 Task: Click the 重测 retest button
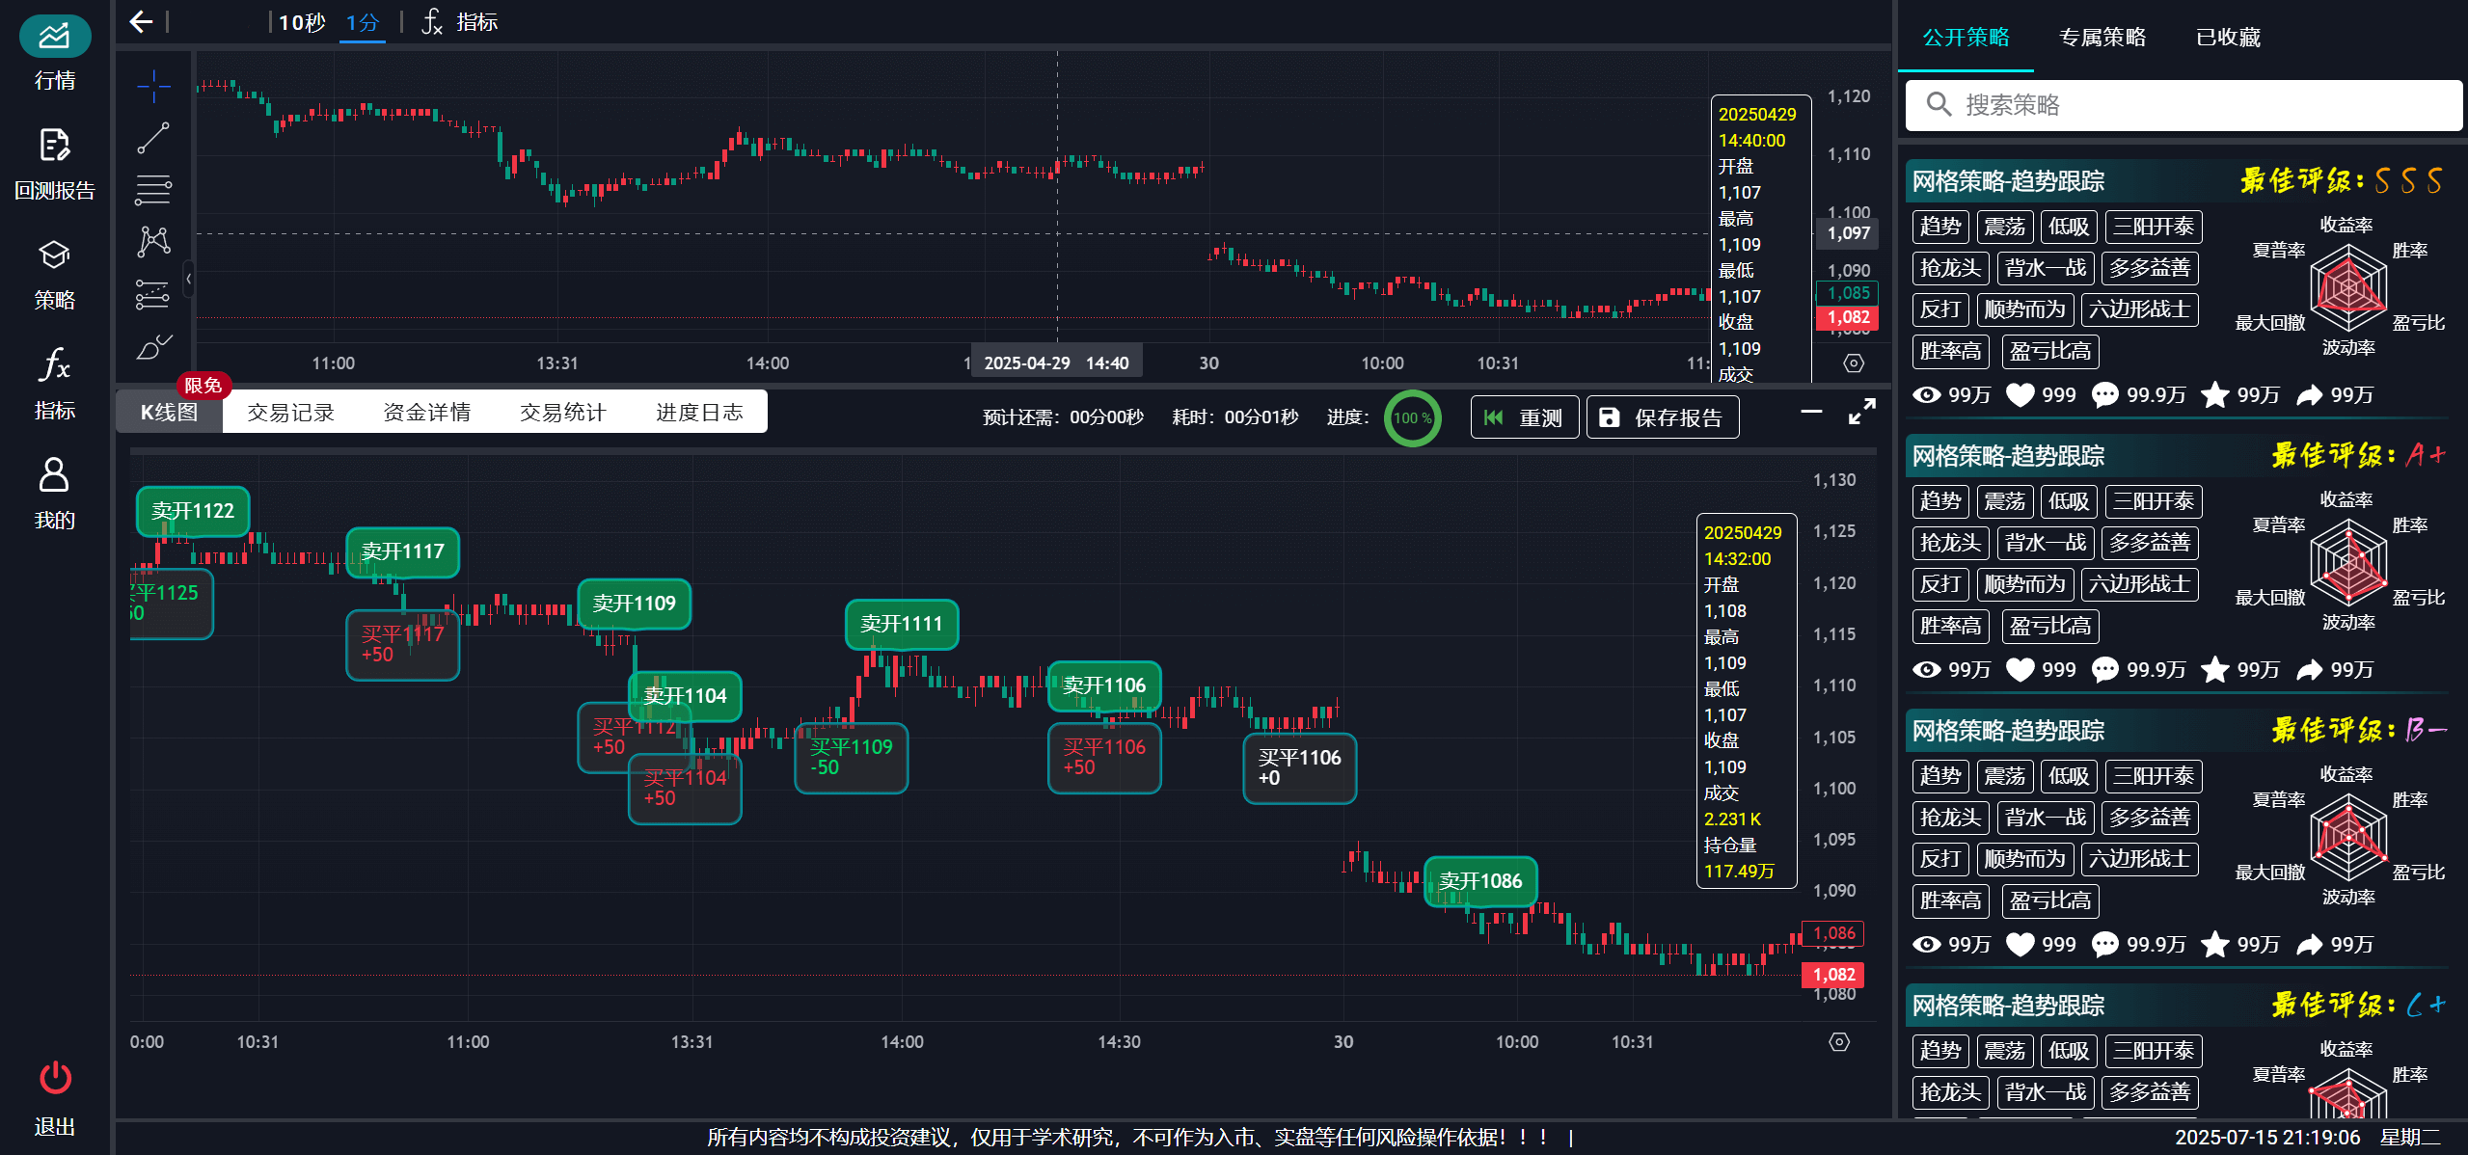pyautogui.click(x=1524, y=417)
